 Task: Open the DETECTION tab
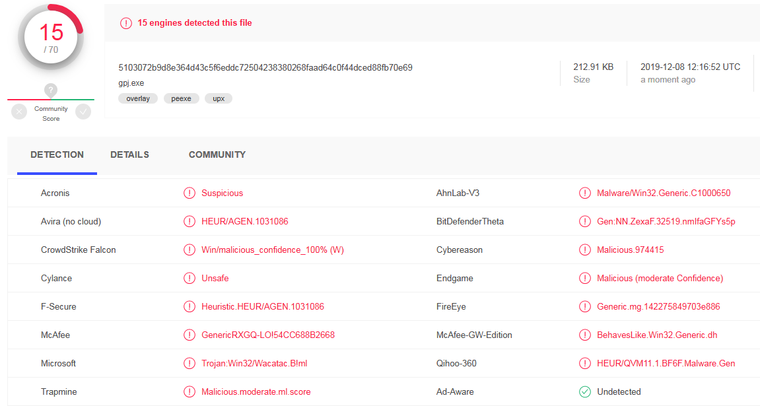57,155
